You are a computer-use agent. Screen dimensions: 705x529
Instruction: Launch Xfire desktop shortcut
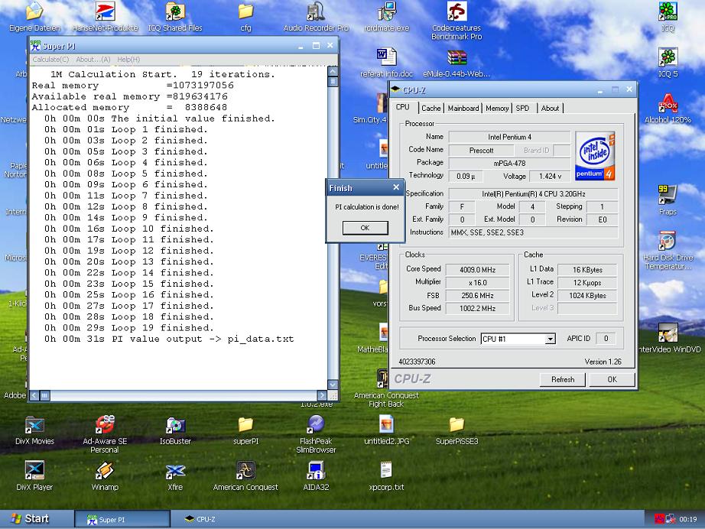point(175,475)
